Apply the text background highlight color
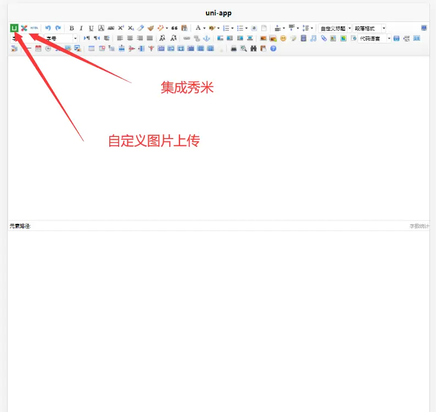The height and width of the screenshot is (412, 436). [x=212, y=28]
